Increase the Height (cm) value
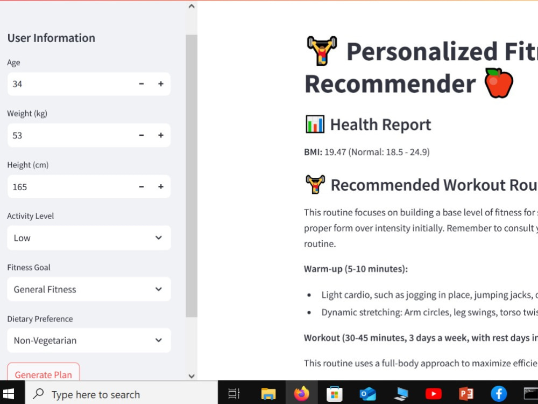Viewport: 538px width, 404px height. [x=160, y=186]
